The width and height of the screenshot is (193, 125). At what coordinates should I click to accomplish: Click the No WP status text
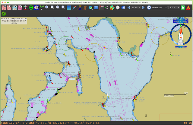[188, 123]
